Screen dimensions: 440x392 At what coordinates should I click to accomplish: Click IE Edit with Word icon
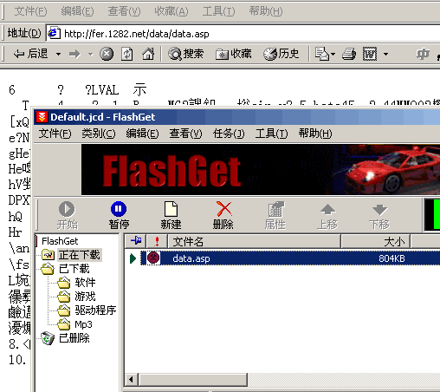(370, 54)
